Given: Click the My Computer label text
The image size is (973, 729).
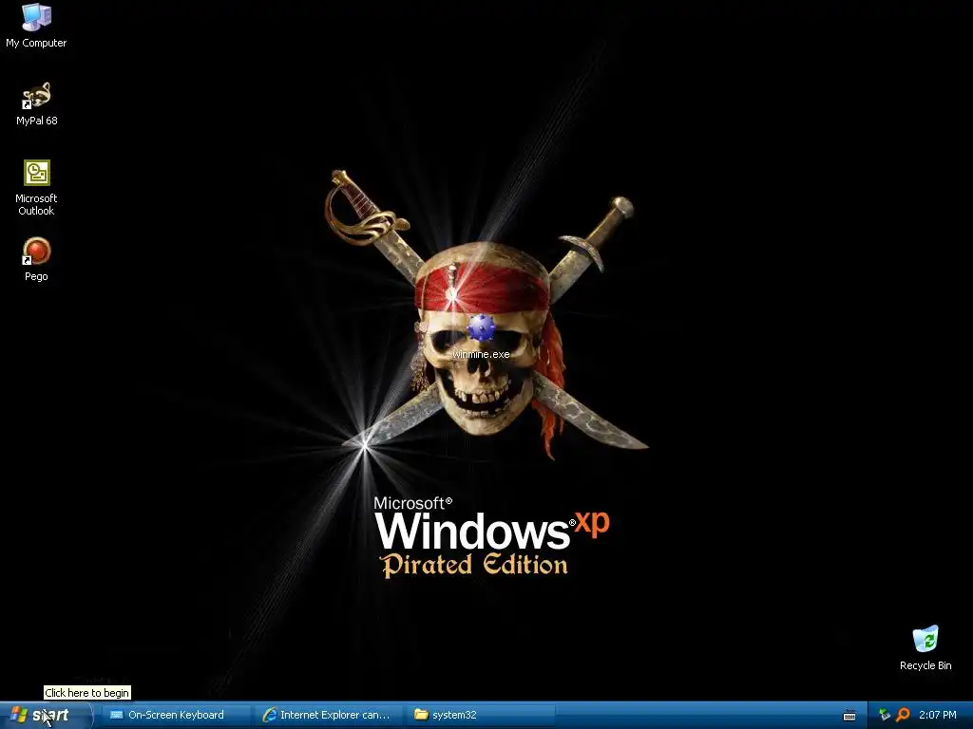Looking at the screenshot, I should click(36, 43).
